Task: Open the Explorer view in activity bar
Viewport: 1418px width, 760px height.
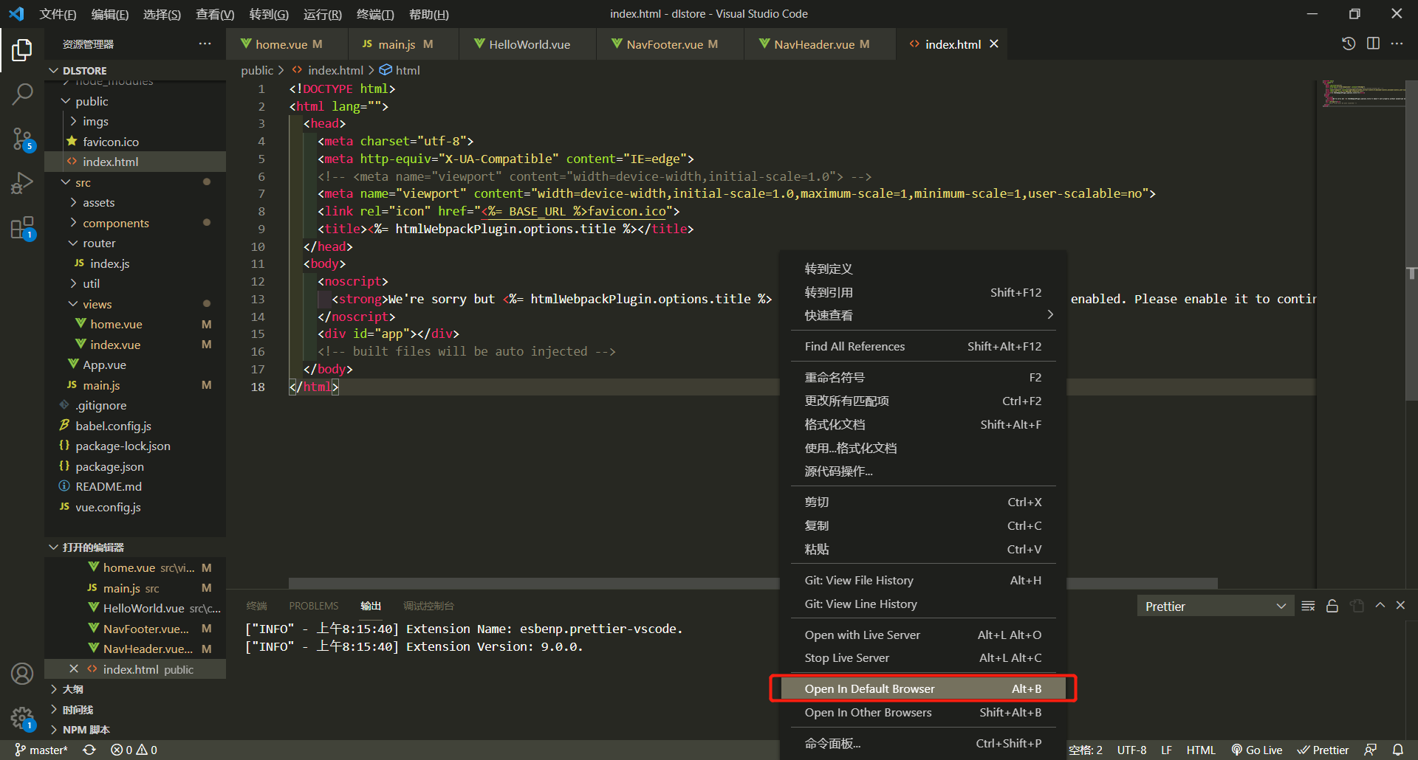Action: (22, 50)
